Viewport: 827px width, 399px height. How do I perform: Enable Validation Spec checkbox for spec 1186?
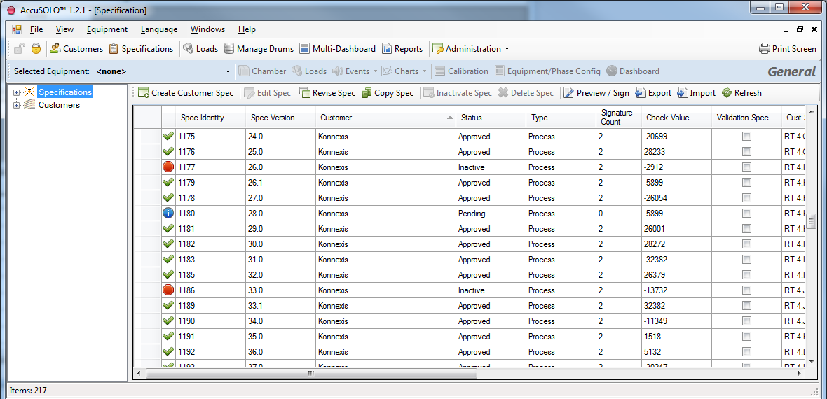click(x=746, y=290)
